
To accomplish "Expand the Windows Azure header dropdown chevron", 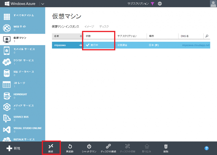I will [x=43, y=4].
